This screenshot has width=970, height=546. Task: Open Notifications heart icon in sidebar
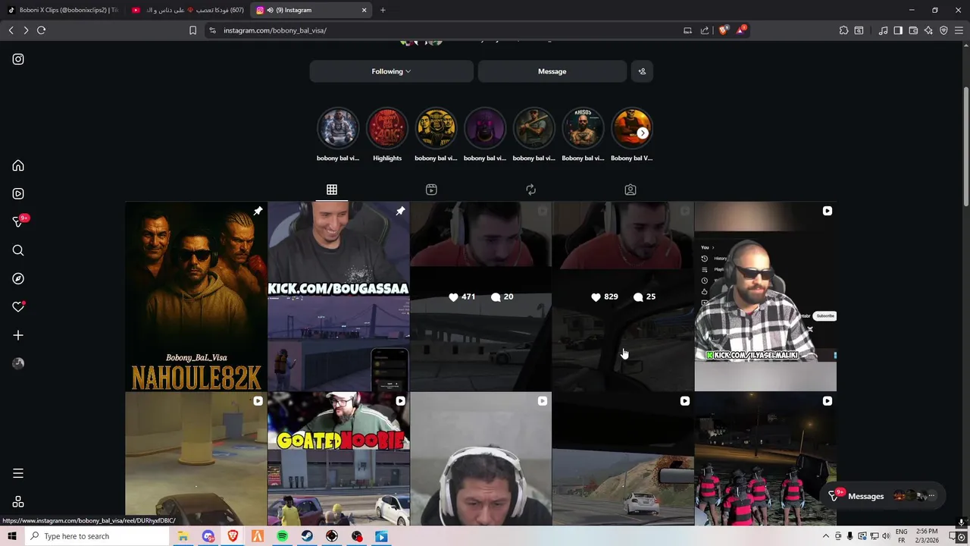point(18,307)
